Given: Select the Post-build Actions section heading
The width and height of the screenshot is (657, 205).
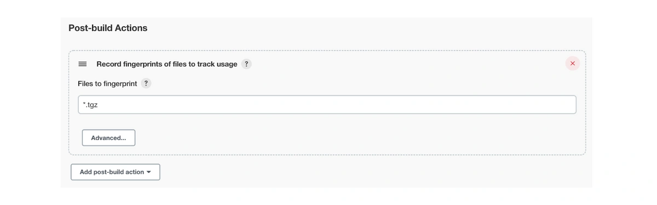Looking at the screenshot, I should 108,28.
